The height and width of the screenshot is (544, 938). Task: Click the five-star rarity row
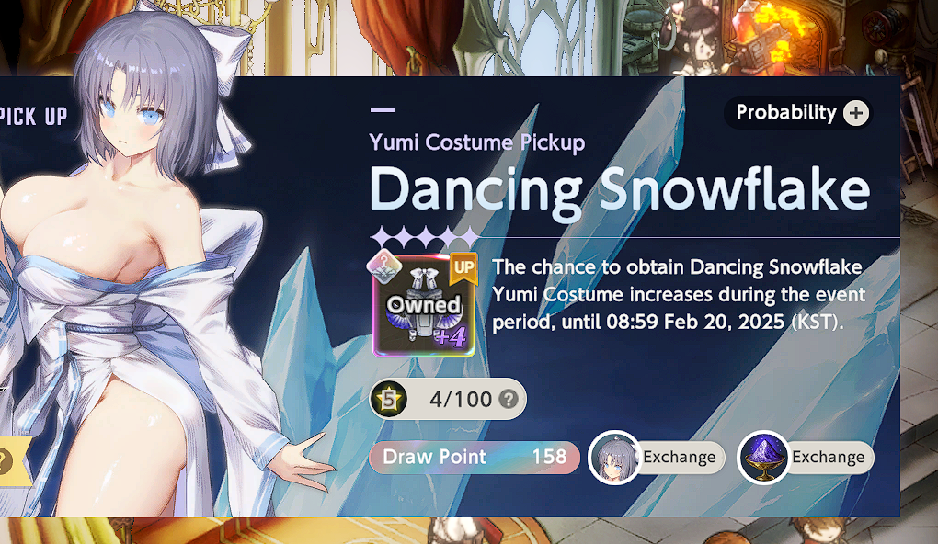click(x=424, y=238)
